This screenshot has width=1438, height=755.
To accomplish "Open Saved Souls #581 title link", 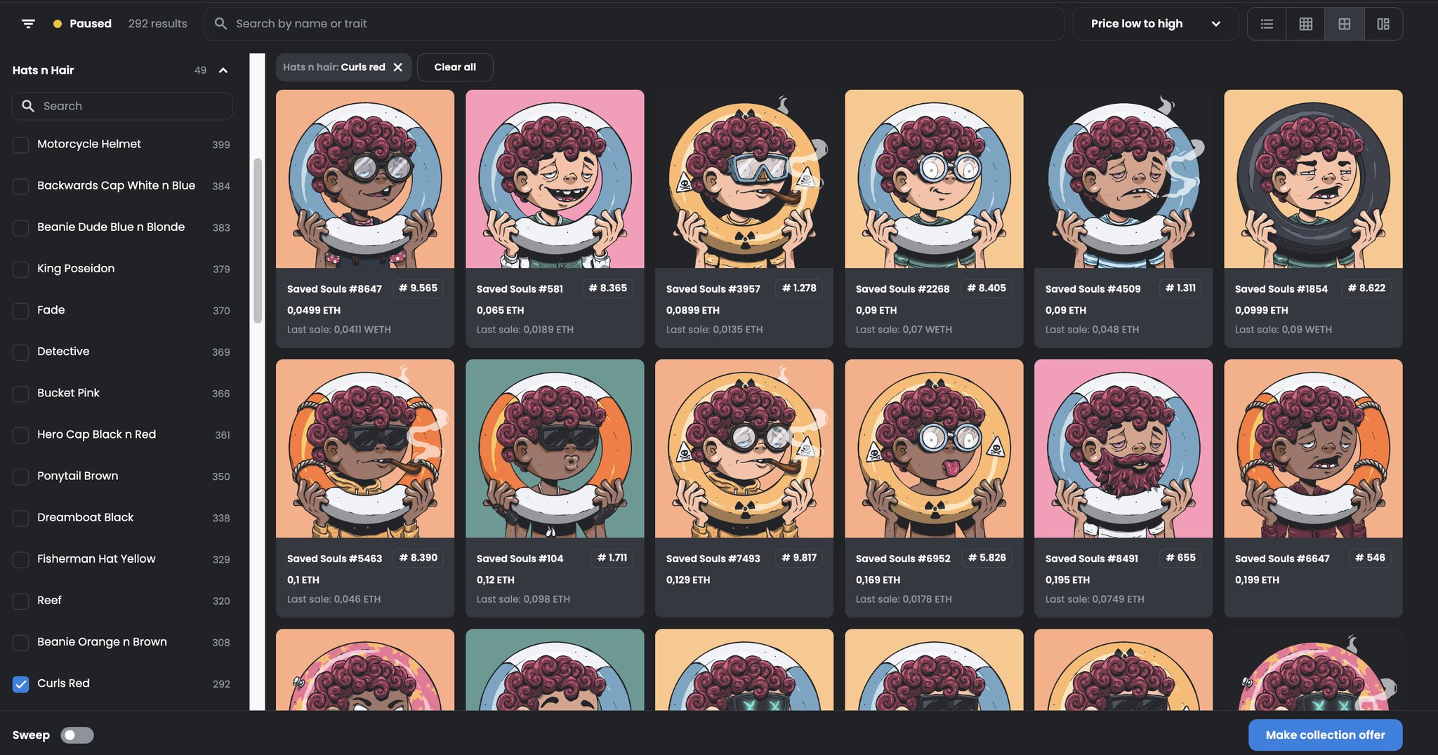I will (x=520, y=289).
